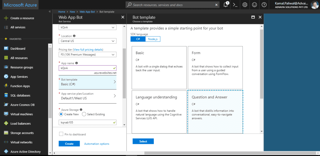The height and width of the screenshot is (156, 320).
Task: Click the Function Apps lightning icon
Action: [x=6, y=86]
